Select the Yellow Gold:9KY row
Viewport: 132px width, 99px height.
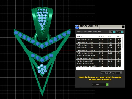tap(99, 40)
